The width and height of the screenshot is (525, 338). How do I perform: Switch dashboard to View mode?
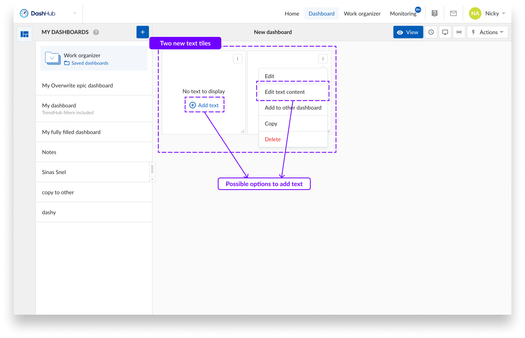[x=408, y=32]
